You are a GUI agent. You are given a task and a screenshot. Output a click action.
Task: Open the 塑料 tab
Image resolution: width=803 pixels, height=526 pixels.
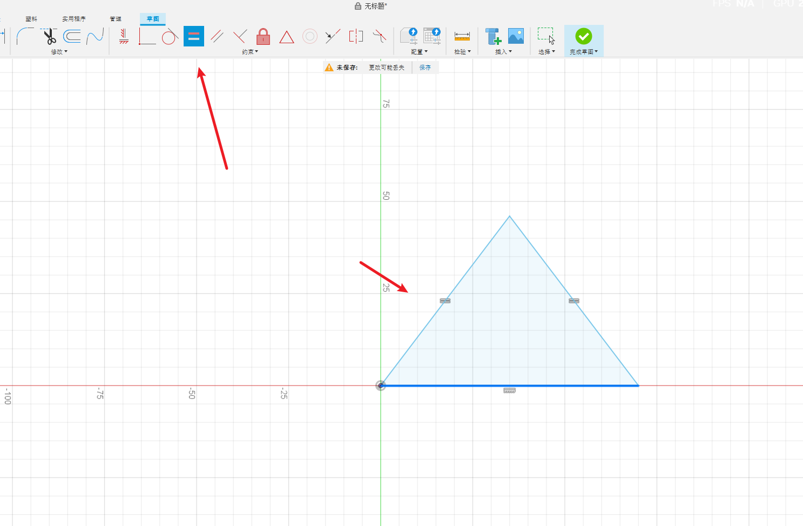31,19
